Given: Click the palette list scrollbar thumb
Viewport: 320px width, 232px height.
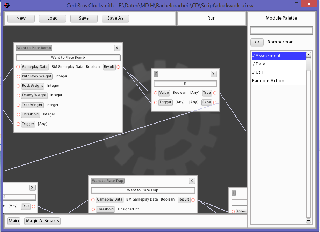Looking at the screenshot, I should click(308, 65).
